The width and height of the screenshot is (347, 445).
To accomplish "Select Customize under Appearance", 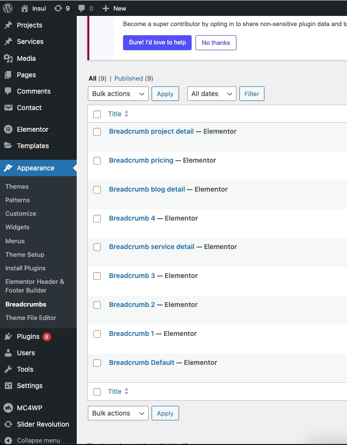I will (21, 213).
